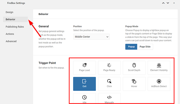Screen dimensions: 180x104
Task: Move FireBox Settings panel up
Action: pos(163,3)
